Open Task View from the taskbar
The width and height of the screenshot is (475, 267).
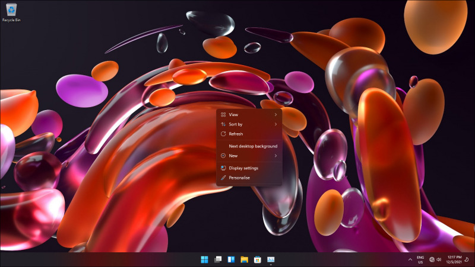[x=218, y=259]
